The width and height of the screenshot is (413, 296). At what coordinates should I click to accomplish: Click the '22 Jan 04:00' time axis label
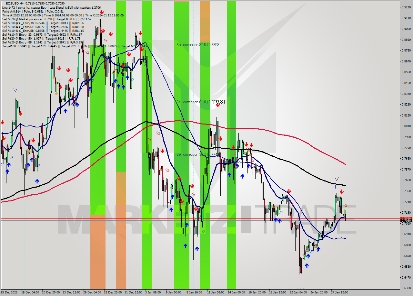[298, 292]
